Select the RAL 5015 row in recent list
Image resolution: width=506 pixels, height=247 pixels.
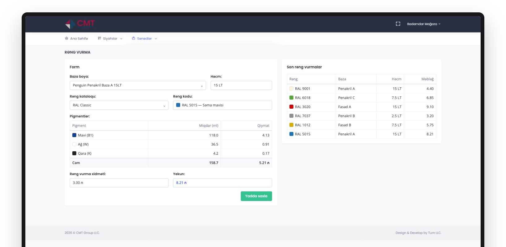361,134
